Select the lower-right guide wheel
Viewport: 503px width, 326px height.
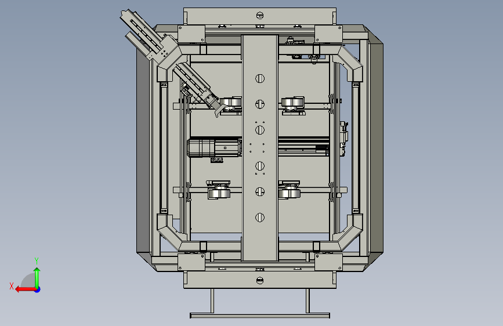point(290,194)
